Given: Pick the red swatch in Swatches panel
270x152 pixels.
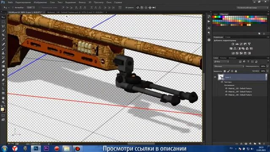Looking at the screenshot, I should pos(213,17).
